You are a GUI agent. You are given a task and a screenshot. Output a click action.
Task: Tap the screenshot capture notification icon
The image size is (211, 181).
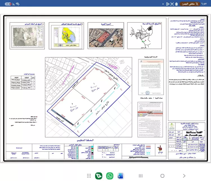172,4
